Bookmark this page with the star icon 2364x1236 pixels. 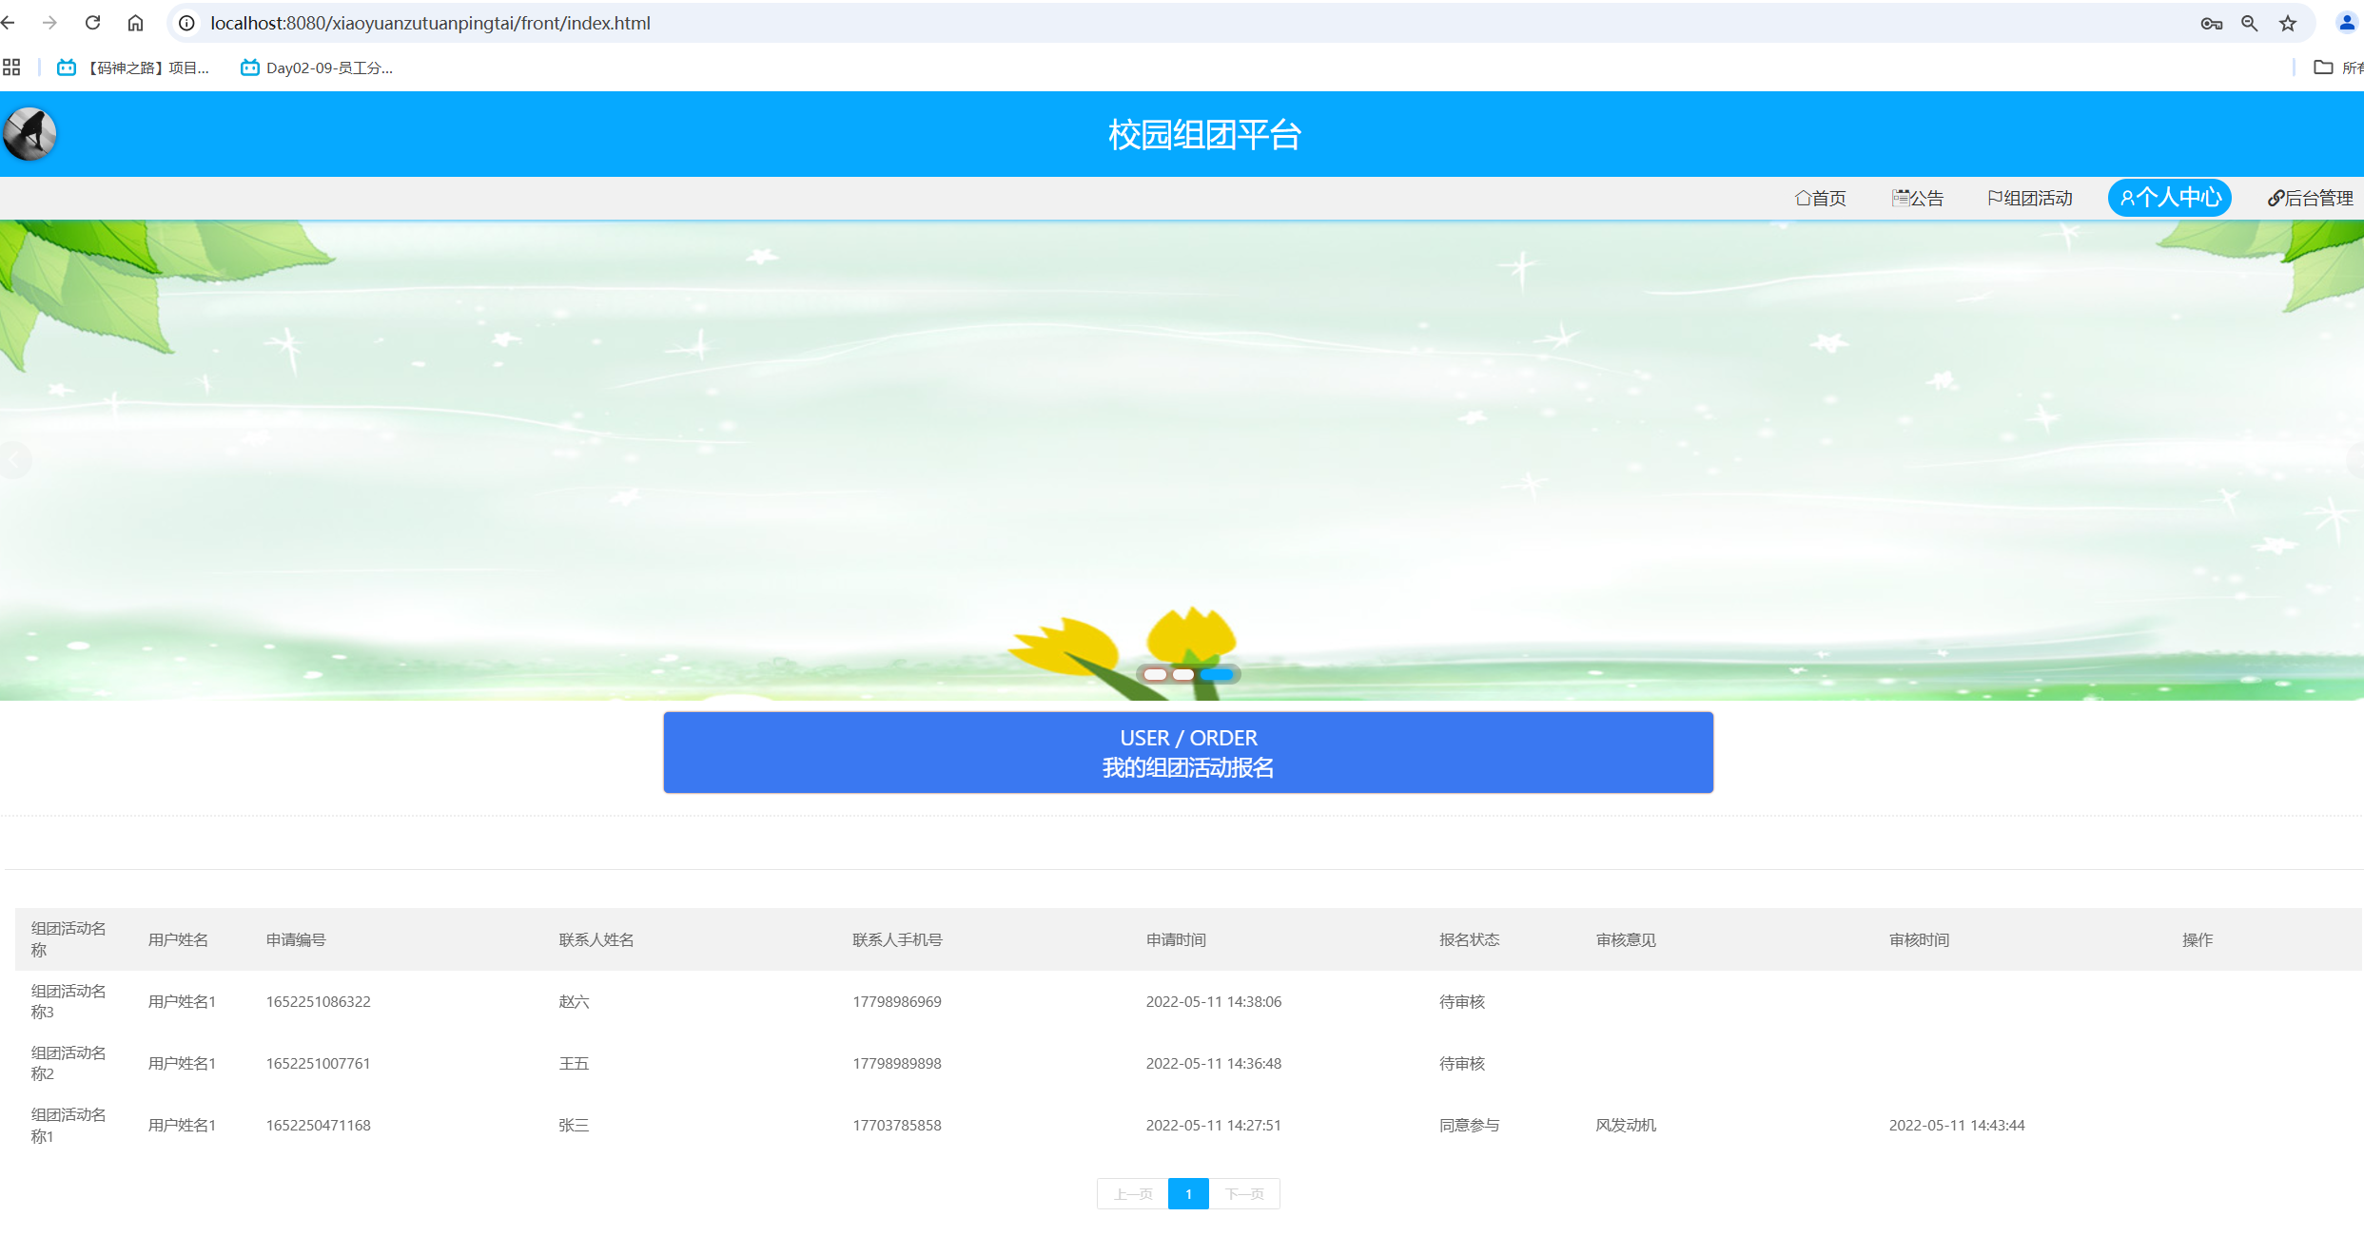pos(2288,23)
